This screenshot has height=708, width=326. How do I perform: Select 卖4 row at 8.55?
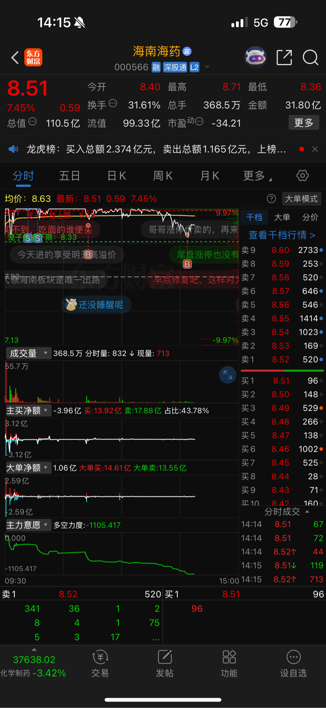click(282, 318)
